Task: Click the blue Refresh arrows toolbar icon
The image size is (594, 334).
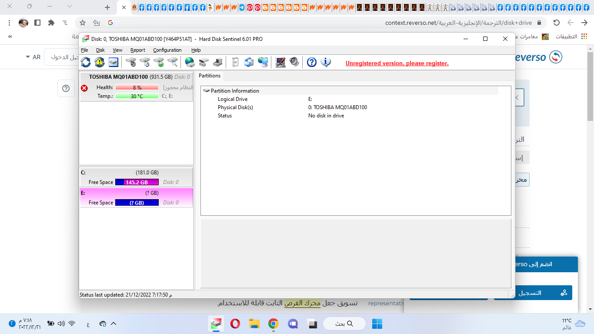Action: pyautogui.click(x=86, y=62)
